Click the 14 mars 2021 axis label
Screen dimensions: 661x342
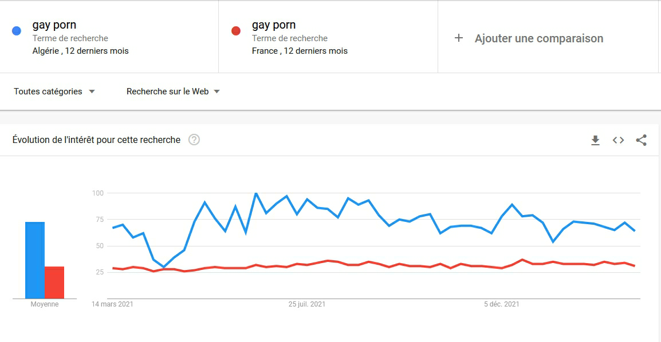pos(113,304)
